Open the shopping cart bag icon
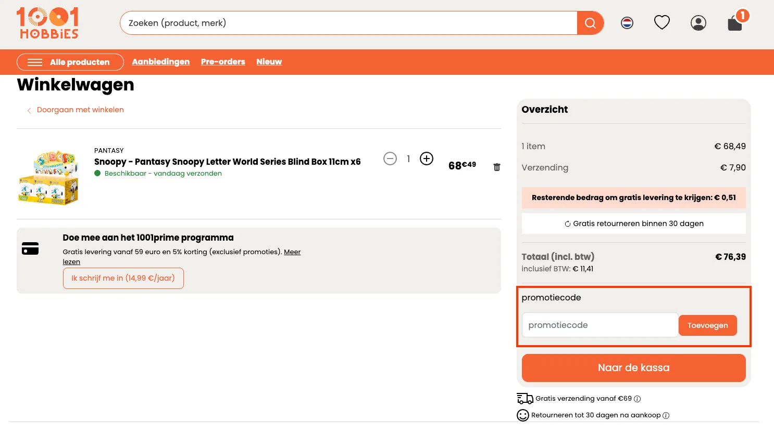The image size is (774, 447). coord(735,23)
